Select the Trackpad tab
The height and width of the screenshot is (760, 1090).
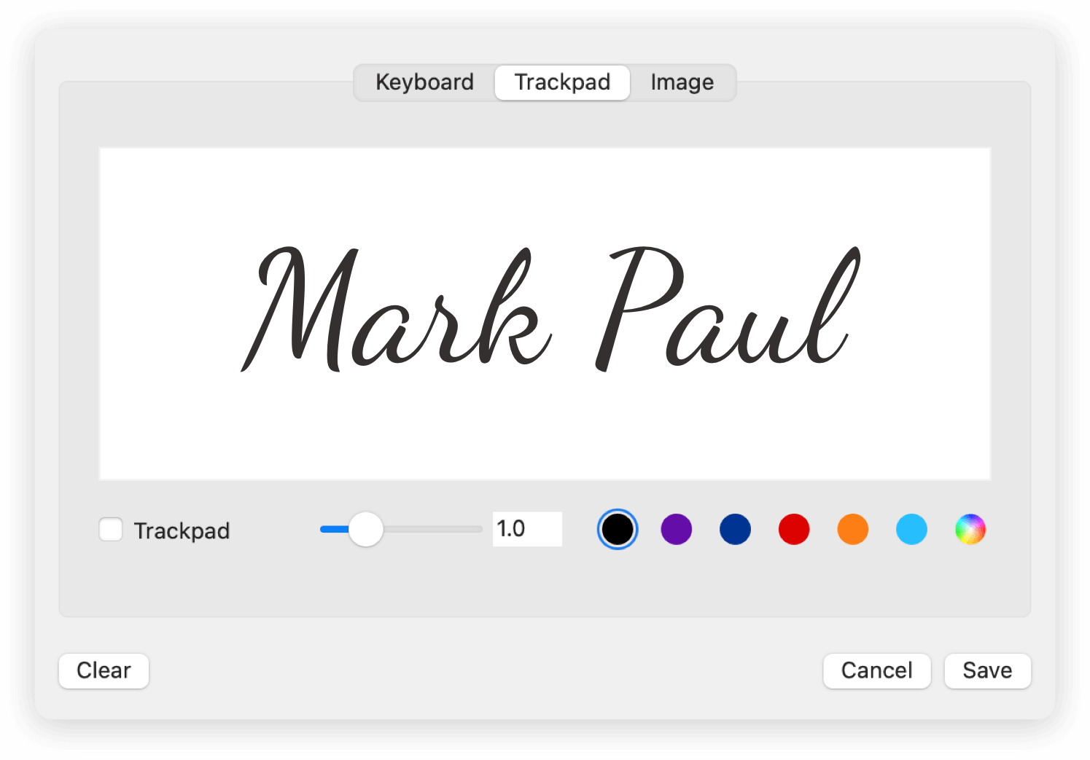[x=562, y=82]
